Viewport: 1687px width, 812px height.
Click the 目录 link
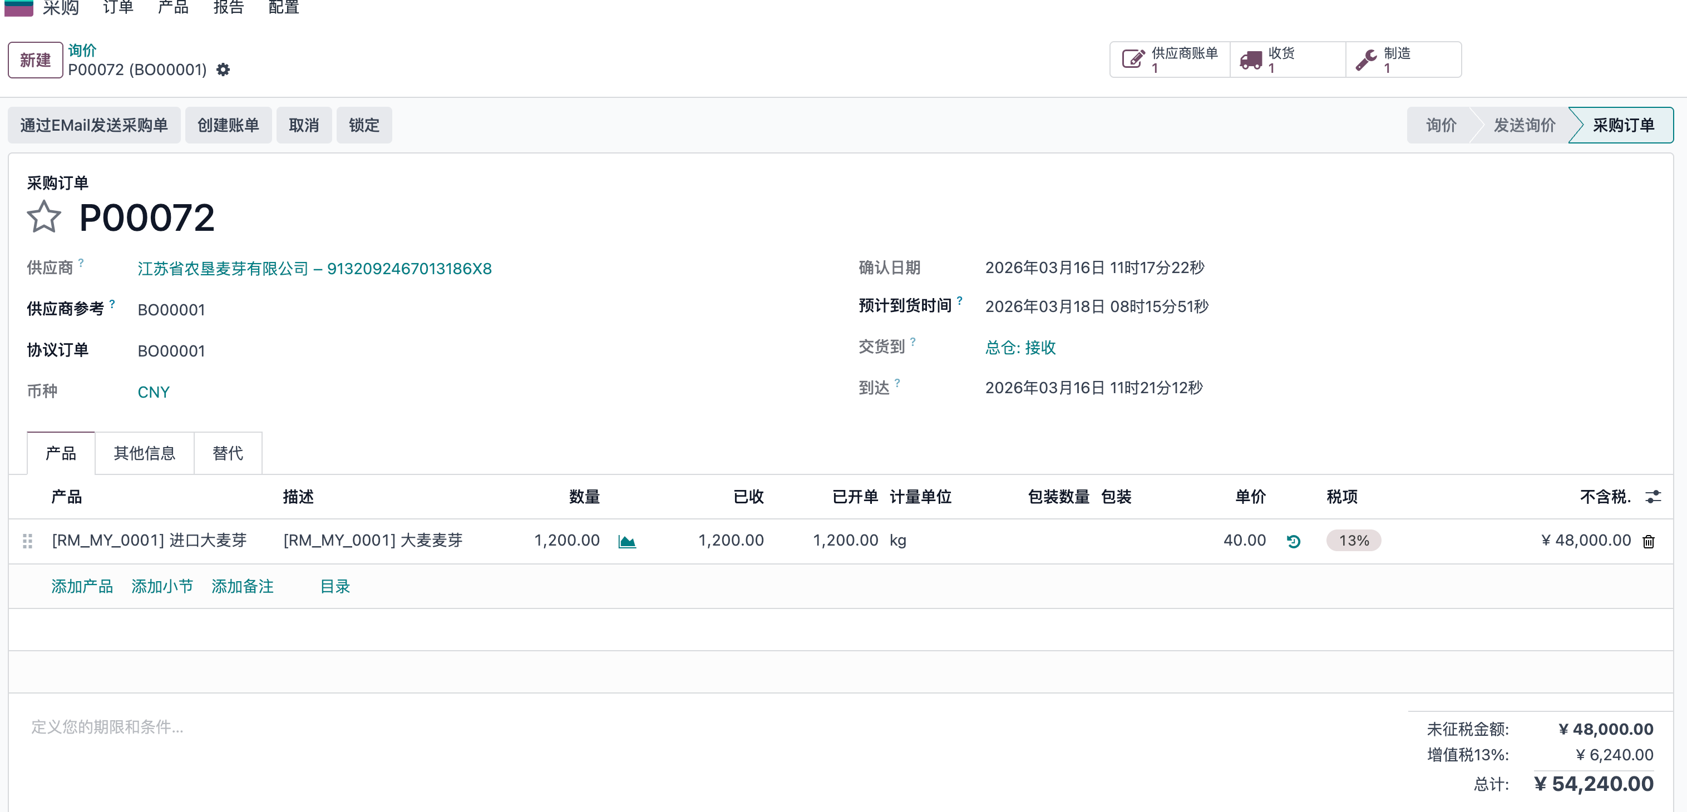[x=336, y=586]
